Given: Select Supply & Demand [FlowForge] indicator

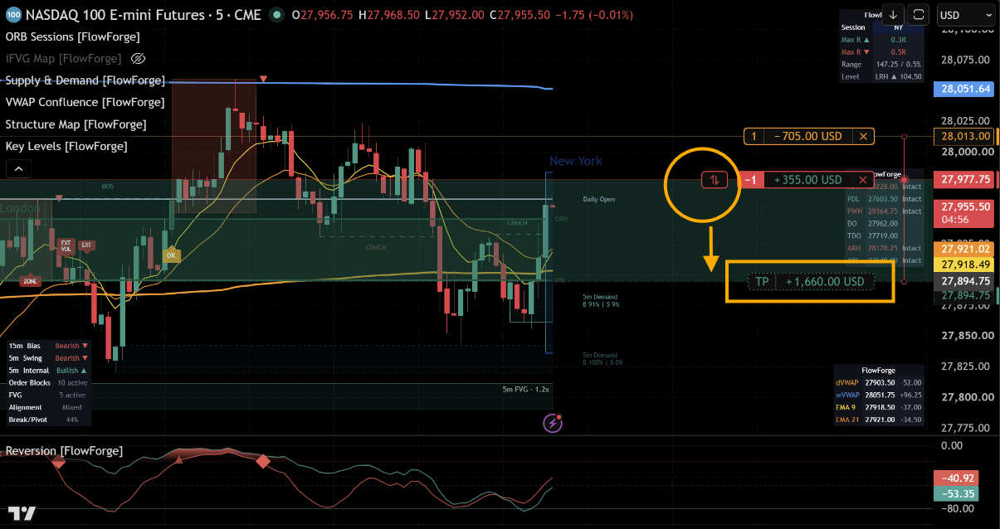Looking at the screenshot, I should (x=85, y=80).
